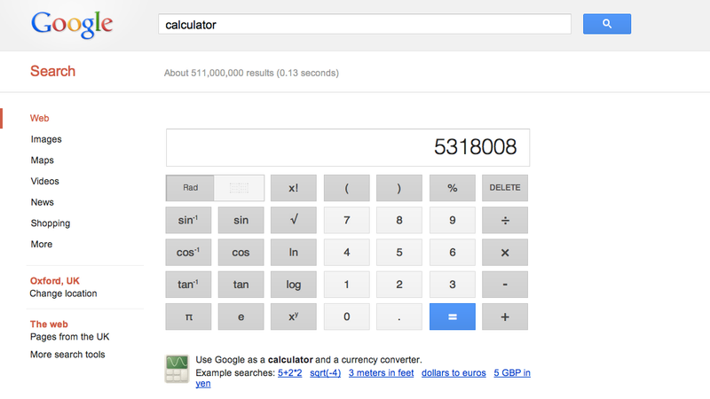Click the decimal point key
Image resolution: width=710 pixels, height=399 pixels.
[x=398, y=317]
